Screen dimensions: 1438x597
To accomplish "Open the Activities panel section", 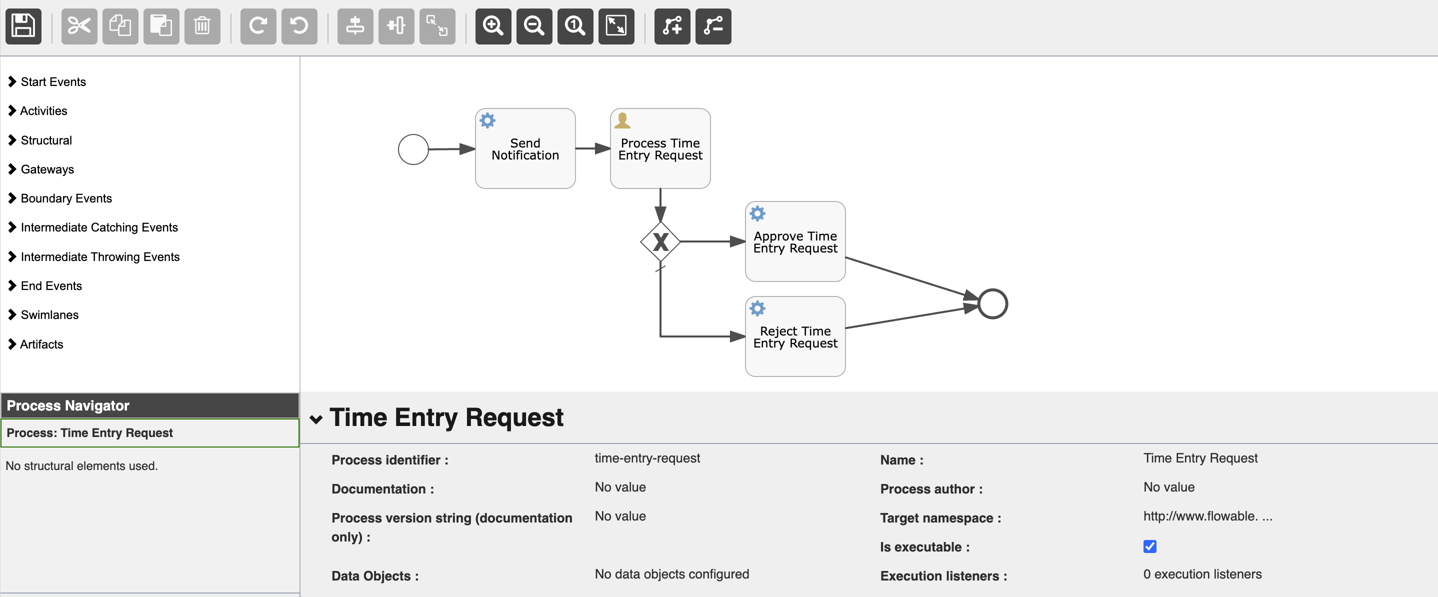I will coord(43,111).
